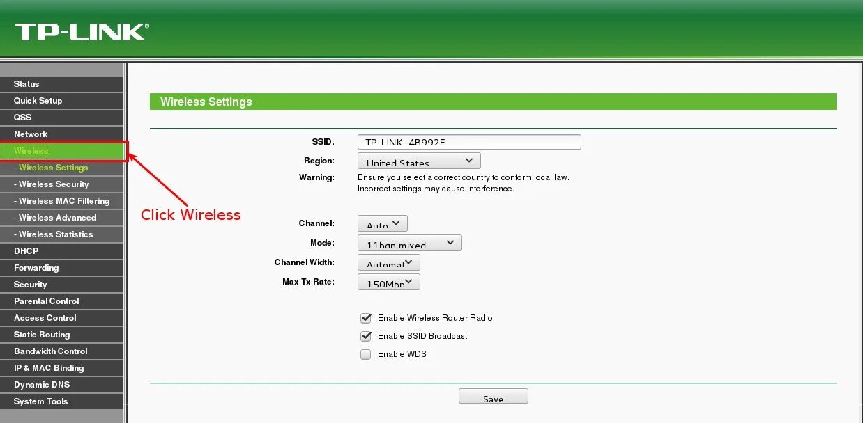Open the Channel Width dropdown
The width and height of the screenshot is (863, 423).
coord(388,262)
